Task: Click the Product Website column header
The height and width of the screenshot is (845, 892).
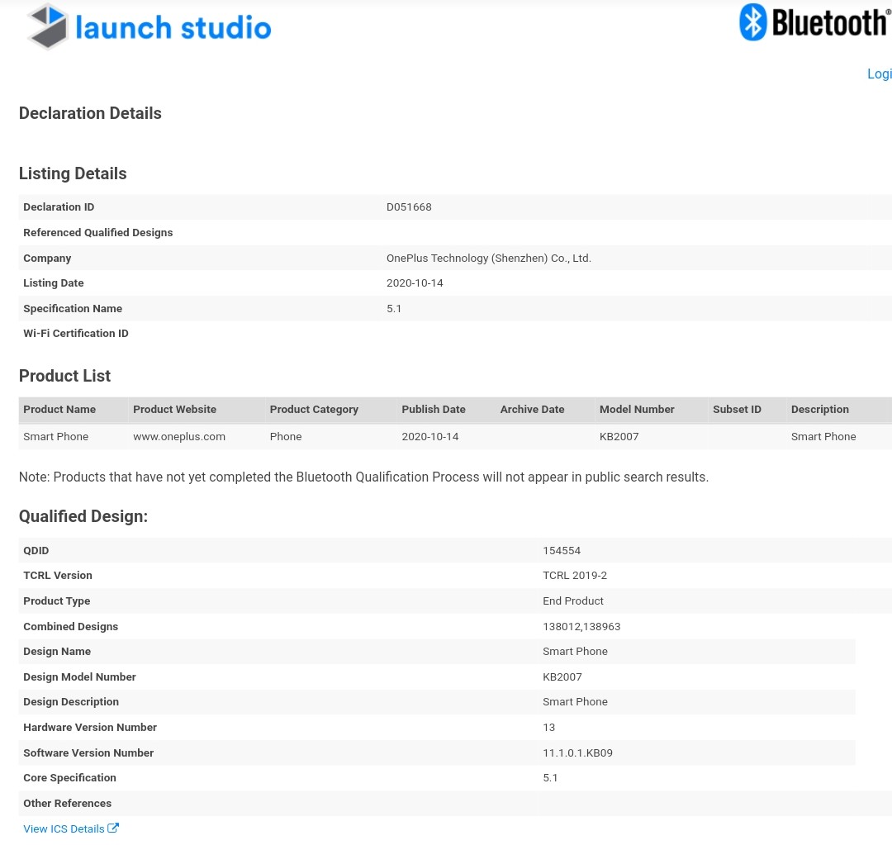Action: [174, 409]
